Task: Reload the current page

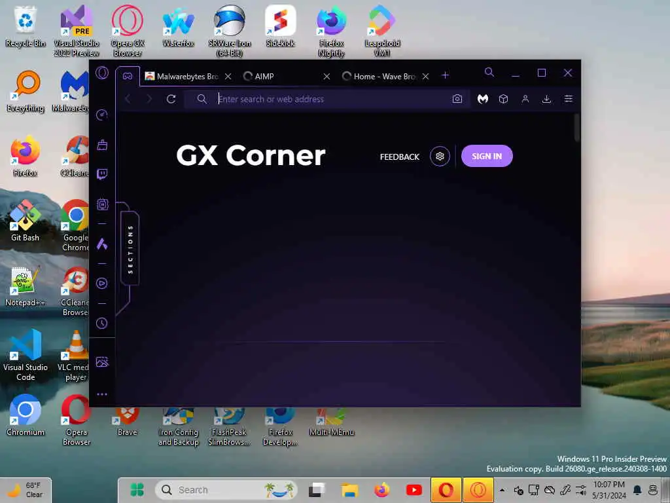Action: click(171, 100)
